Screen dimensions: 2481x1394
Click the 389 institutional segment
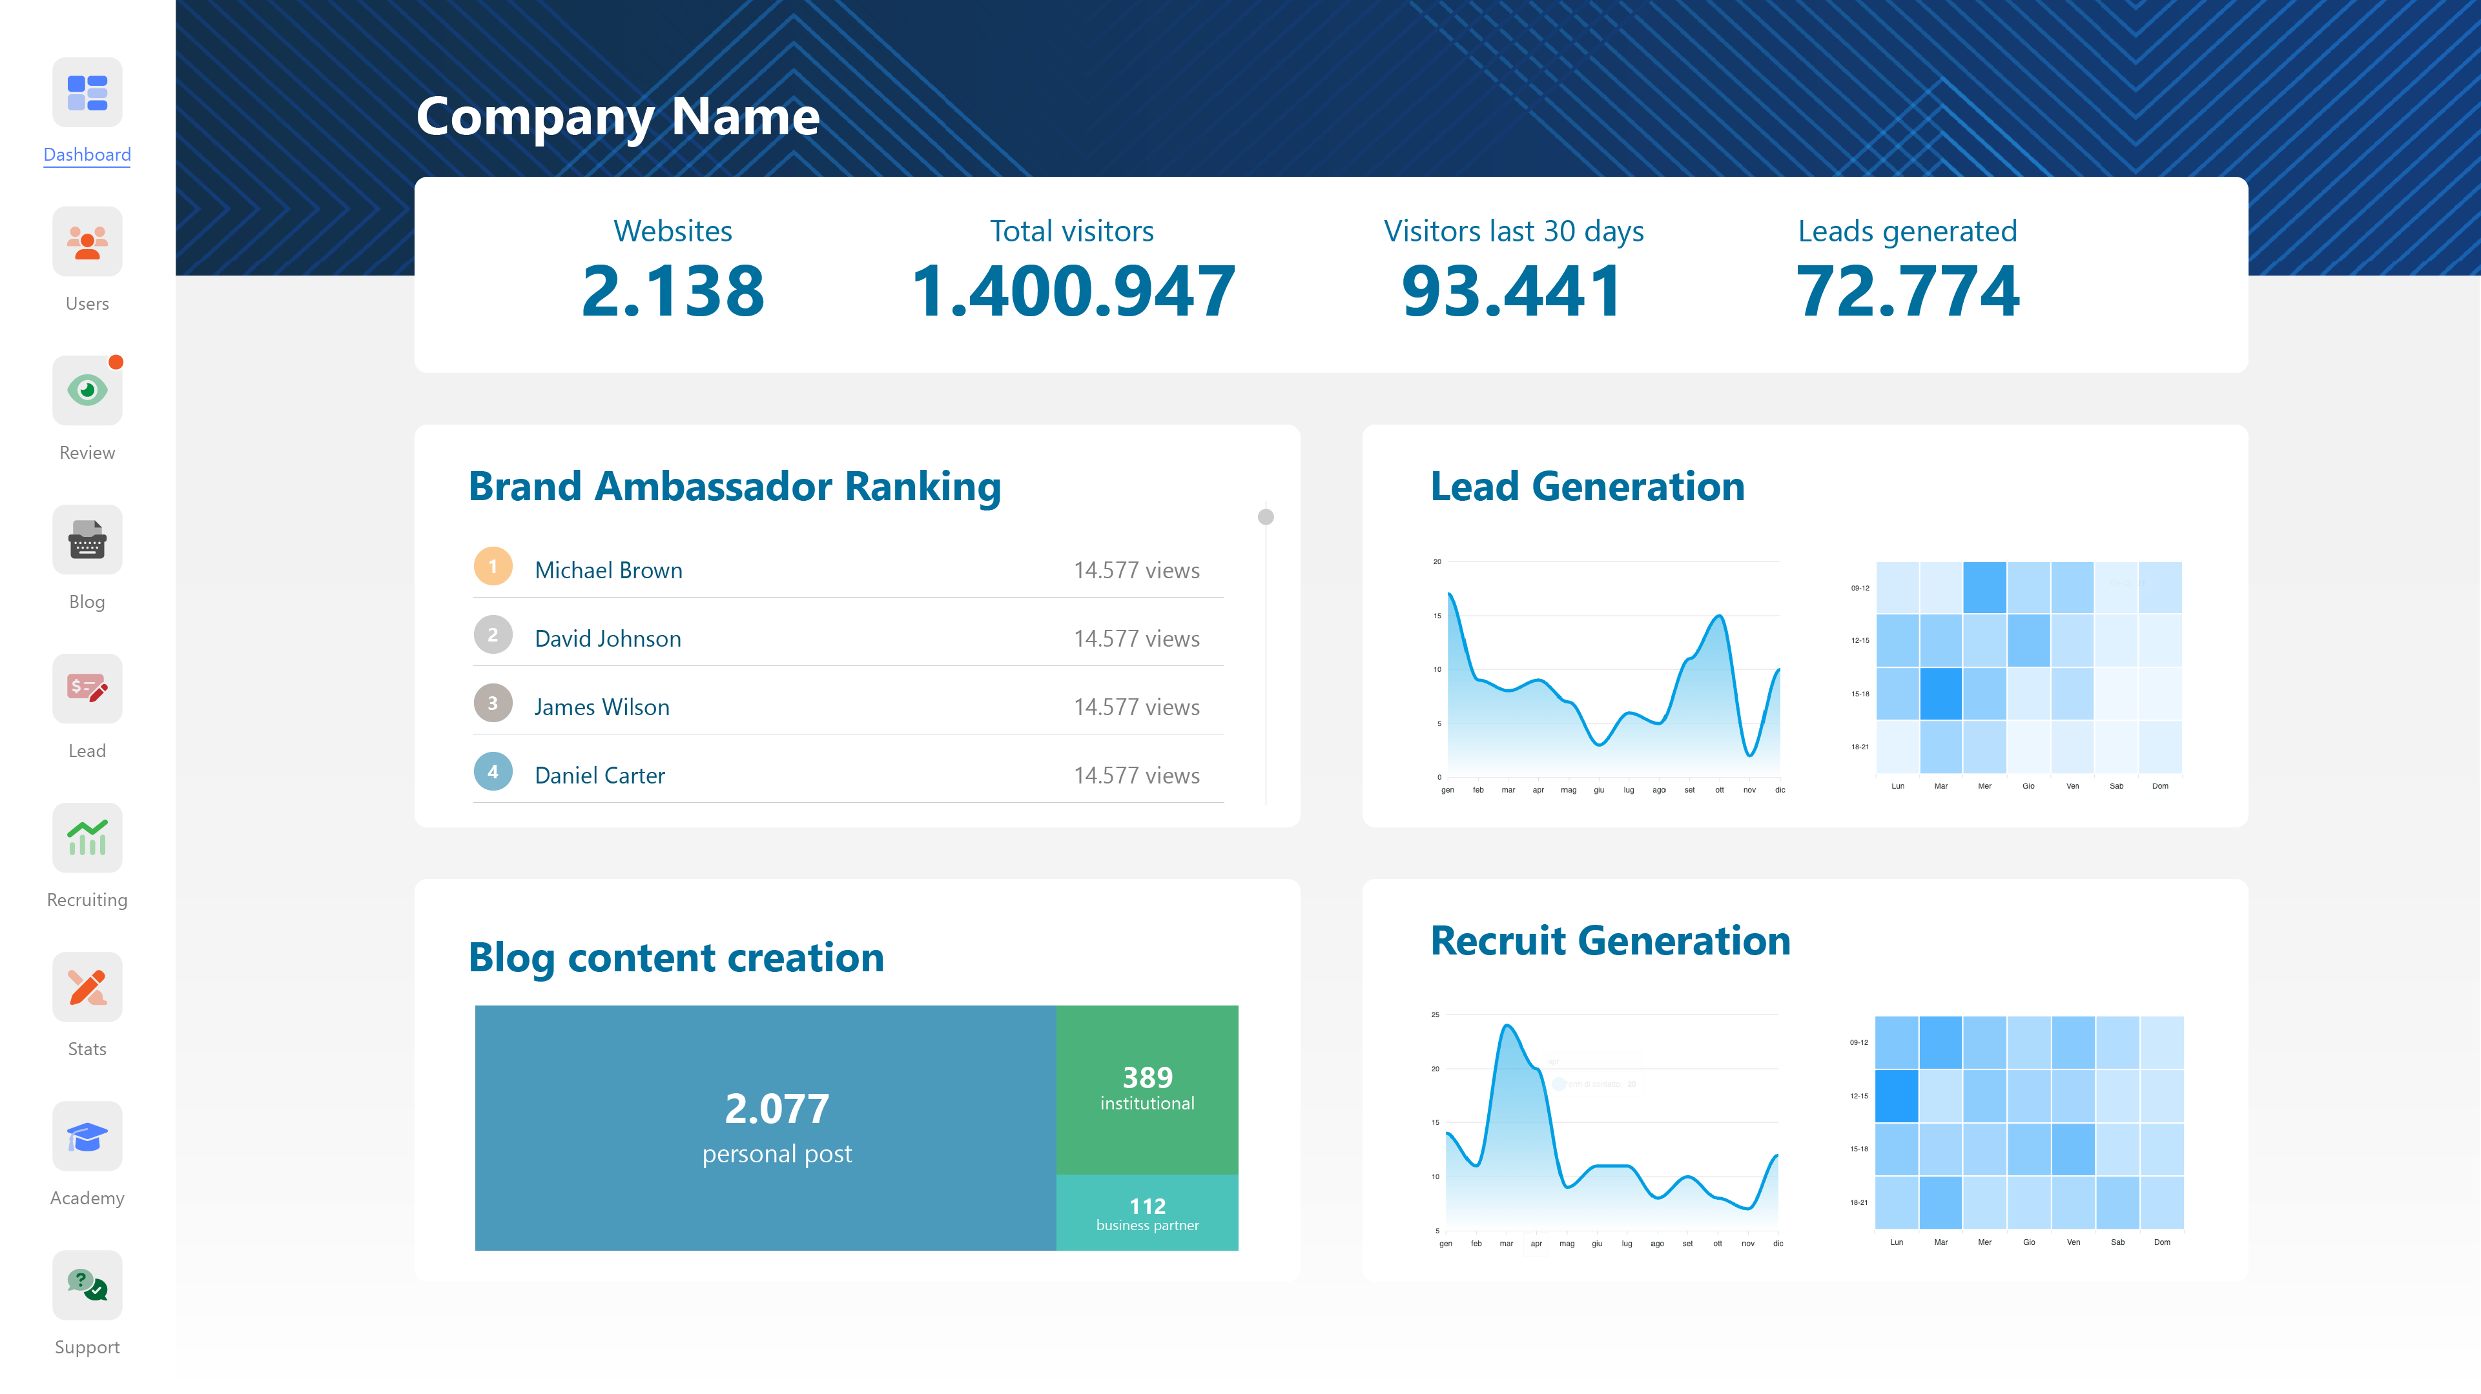pos(1147,1089)
